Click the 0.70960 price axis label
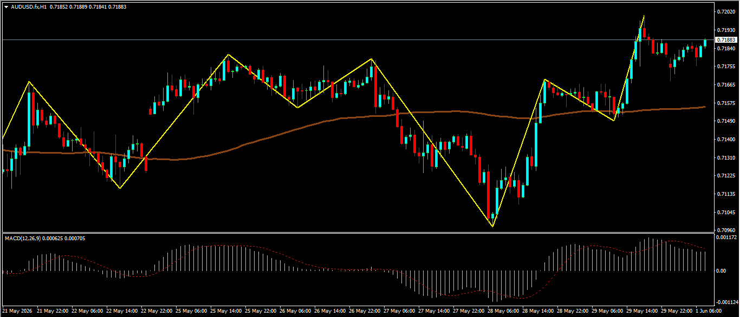Viewport: 740px width, 317px height. pos(725,230)
